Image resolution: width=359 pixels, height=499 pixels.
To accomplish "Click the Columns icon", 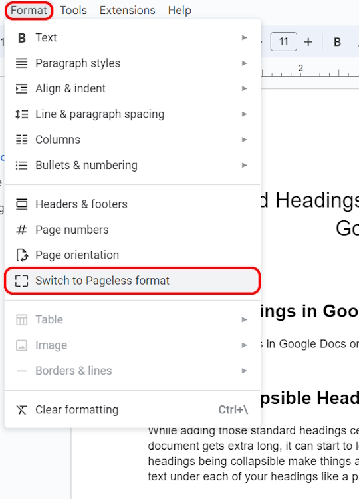I will point(22,140).
